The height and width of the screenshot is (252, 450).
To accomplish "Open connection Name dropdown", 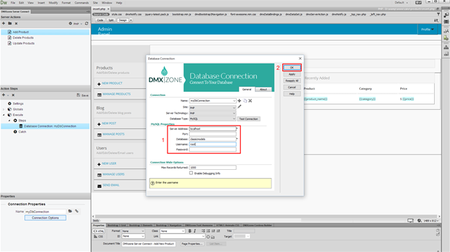I will coord(234,101).
